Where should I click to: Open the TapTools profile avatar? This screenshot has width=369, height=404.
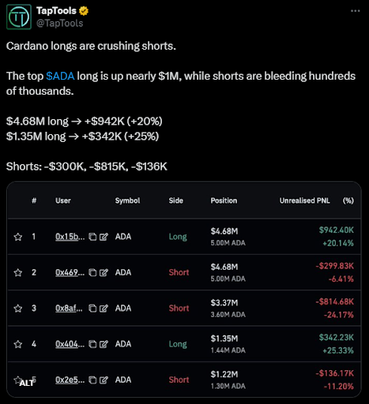coord(19,17)
